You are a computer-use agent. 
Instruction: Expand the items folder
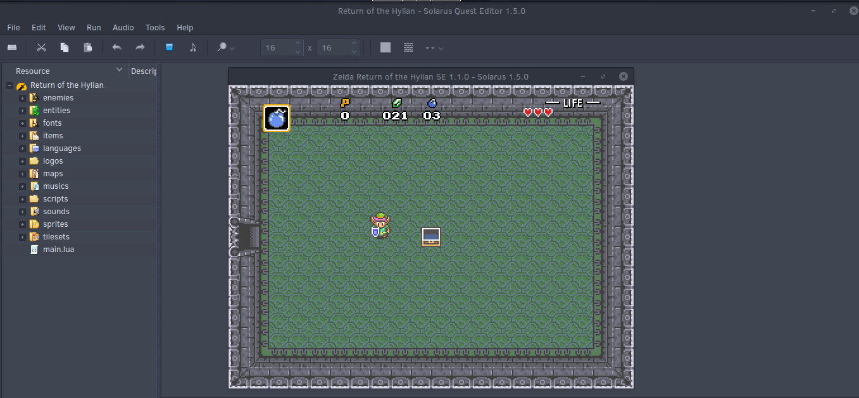tap(22, 136)
